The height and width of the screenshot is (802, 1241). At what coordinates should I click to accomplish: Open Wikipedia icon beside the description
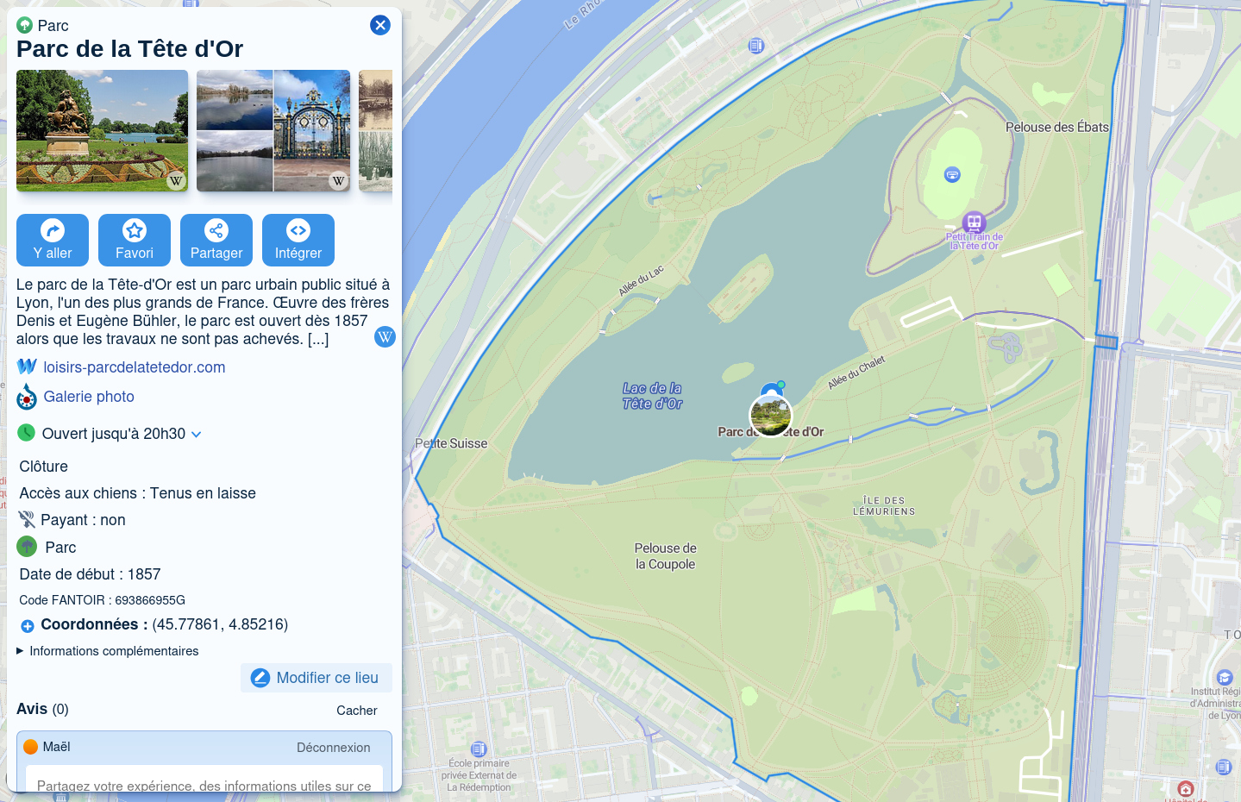pos(385,336)
